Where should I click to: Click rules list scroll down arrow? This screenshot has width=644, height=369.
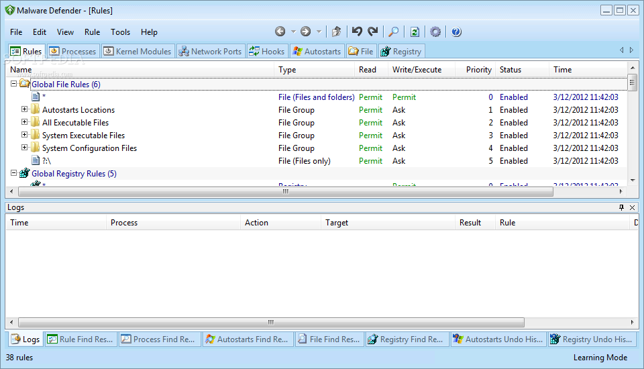click(633, 180)
